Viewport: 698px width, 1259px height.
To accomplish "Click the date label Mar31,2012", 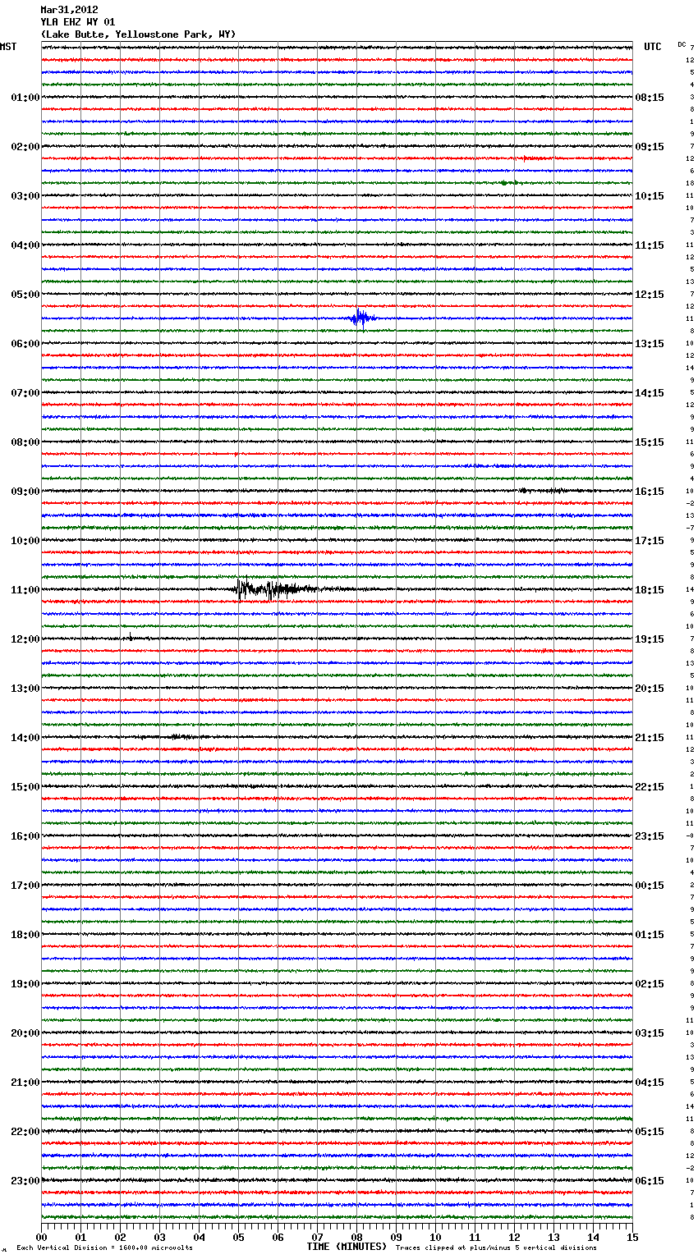I will [x=69, y=10].
